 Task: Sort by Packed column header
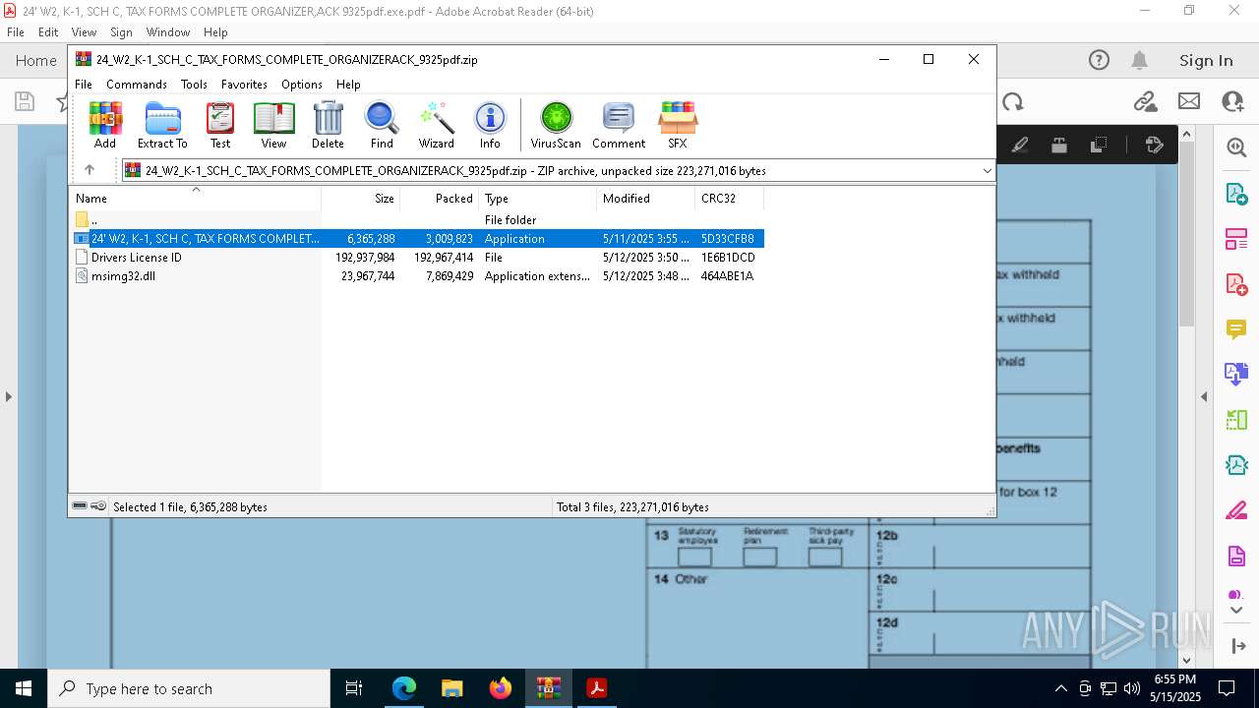pos(440,198)
